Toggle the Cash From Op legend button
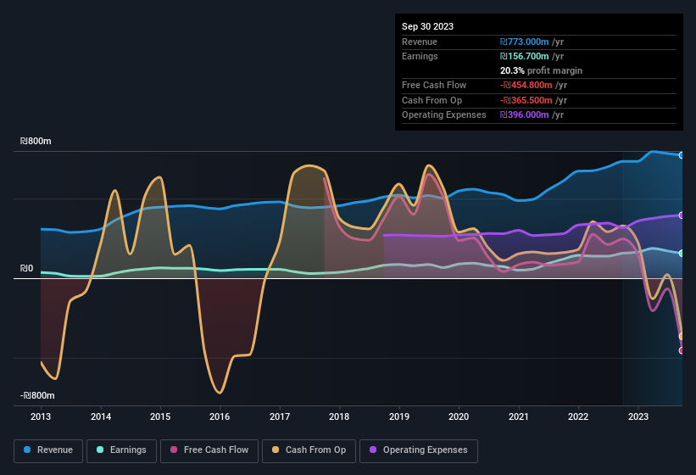 pos(309,450)
